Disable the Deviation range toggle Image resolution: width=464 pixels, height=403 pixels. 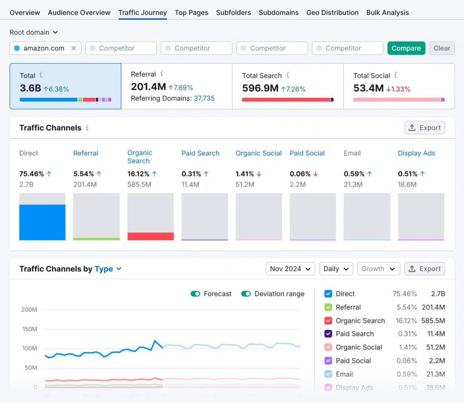tap(246, 294)
